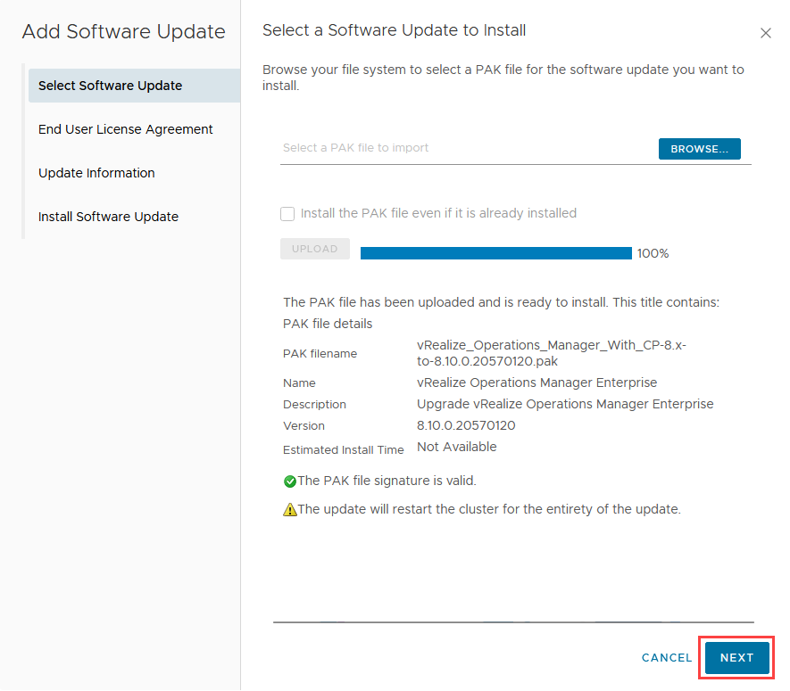Click the yellow cluster restart warning icon
The image size is (790, 691).
[290, 510]
